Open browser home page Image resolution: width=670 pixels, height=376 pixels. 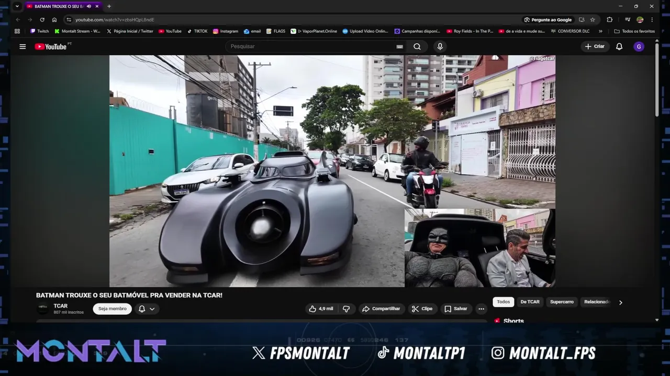pyautogui.click(x=54, y=20)
